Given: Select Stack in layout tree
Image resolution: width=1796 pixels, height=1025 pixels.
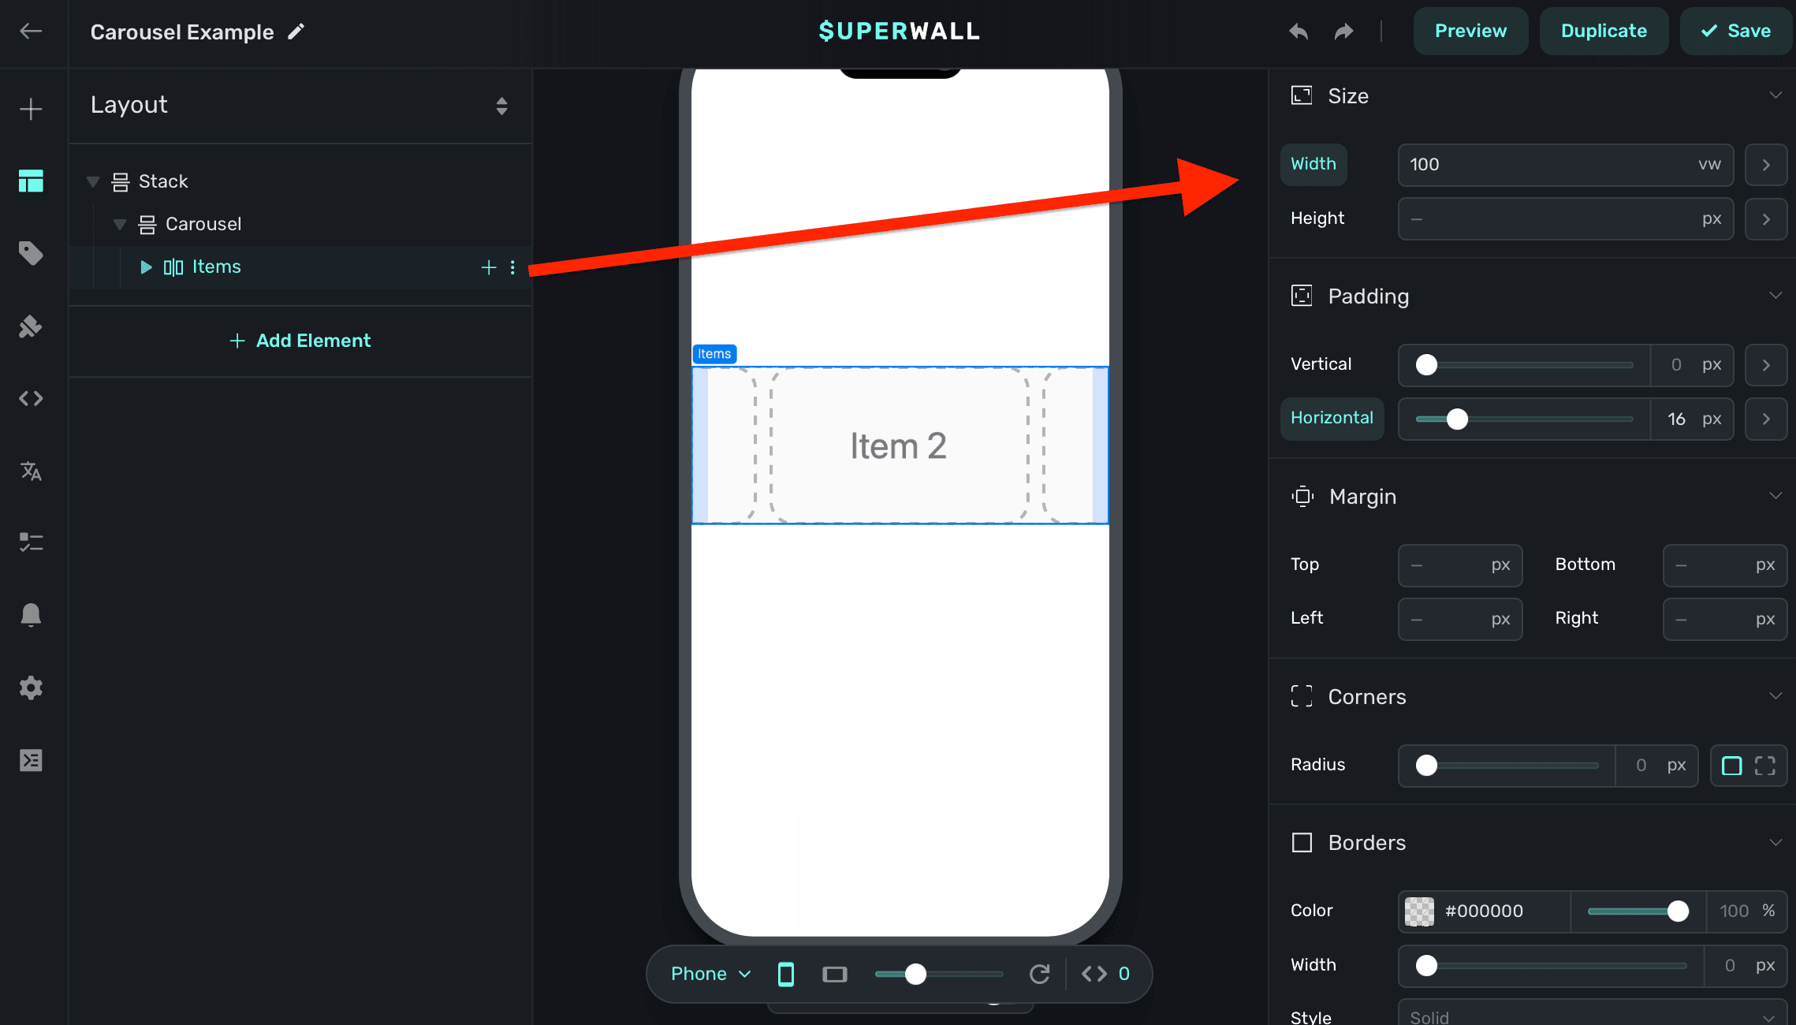Looking at the screenshot, I should point(163,181).
